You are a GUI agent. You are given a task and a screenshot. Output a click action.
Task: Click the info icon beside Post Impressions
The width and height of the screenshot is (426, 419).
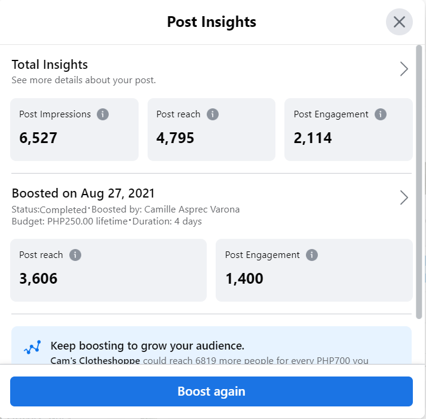[103, 114]
